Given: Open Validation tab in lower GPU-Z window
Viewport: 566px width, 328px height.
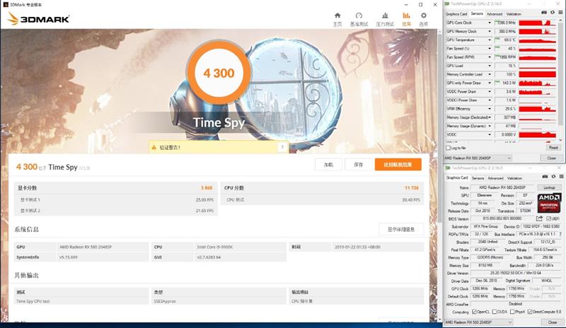Looking at the screenshot, I should [x=514, y=178].
